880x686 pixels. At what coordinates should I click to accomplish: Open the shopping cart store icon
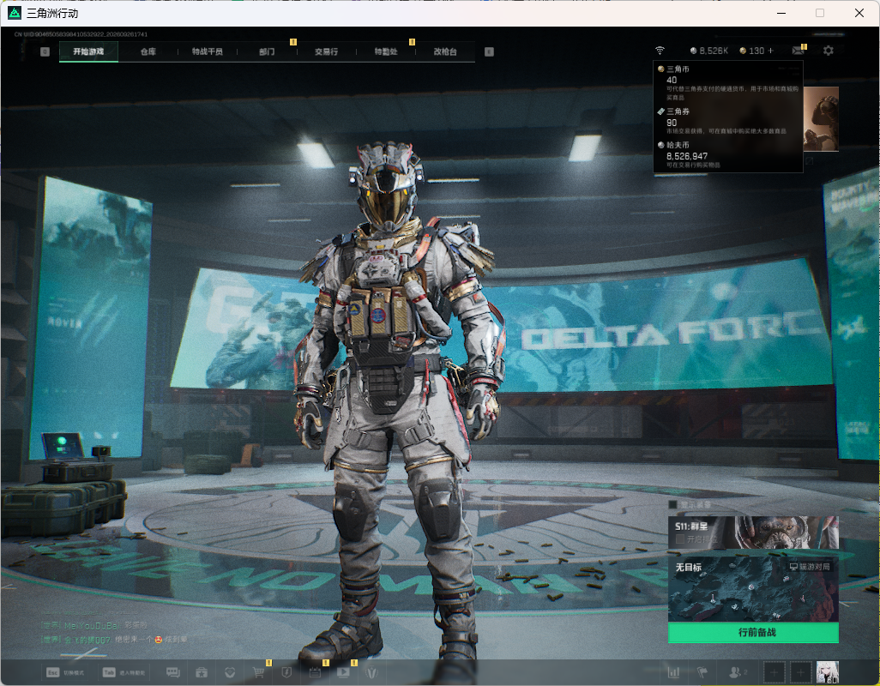click(x=258, y=672)
